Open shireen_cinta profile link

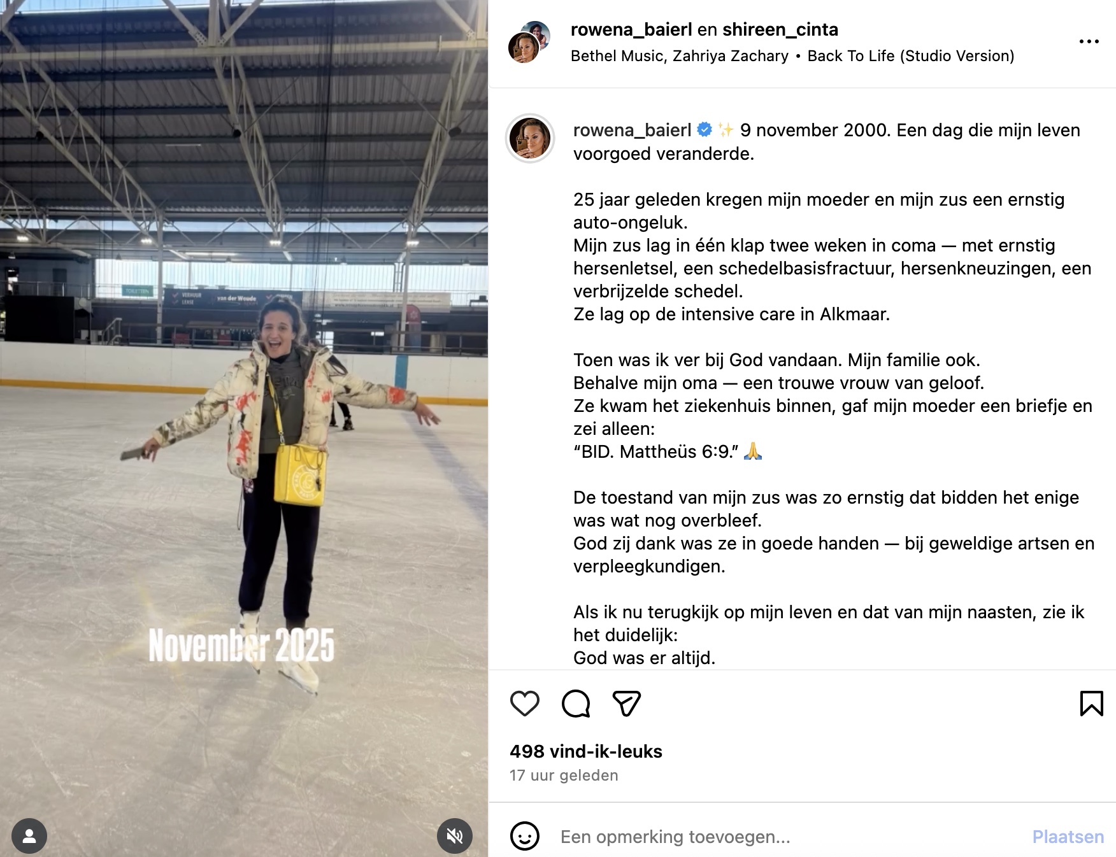(x=780, y=29)
